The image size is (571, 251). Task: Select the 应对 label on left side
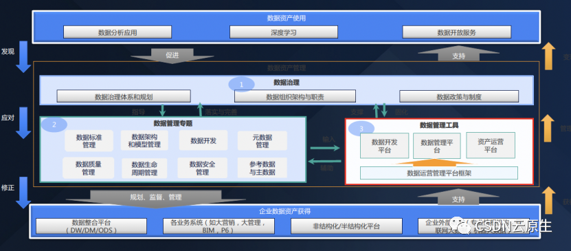pyautogui.click(x=8, y=118)
